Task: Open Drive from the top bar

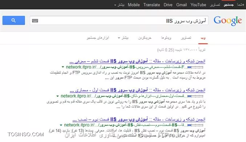Action: click(x=168, y=5)
